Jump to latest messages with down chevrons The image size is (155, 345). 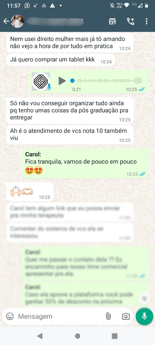tap(145, 298)
